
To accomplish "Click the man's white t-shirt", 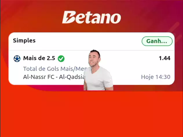I will pos(98,79).
